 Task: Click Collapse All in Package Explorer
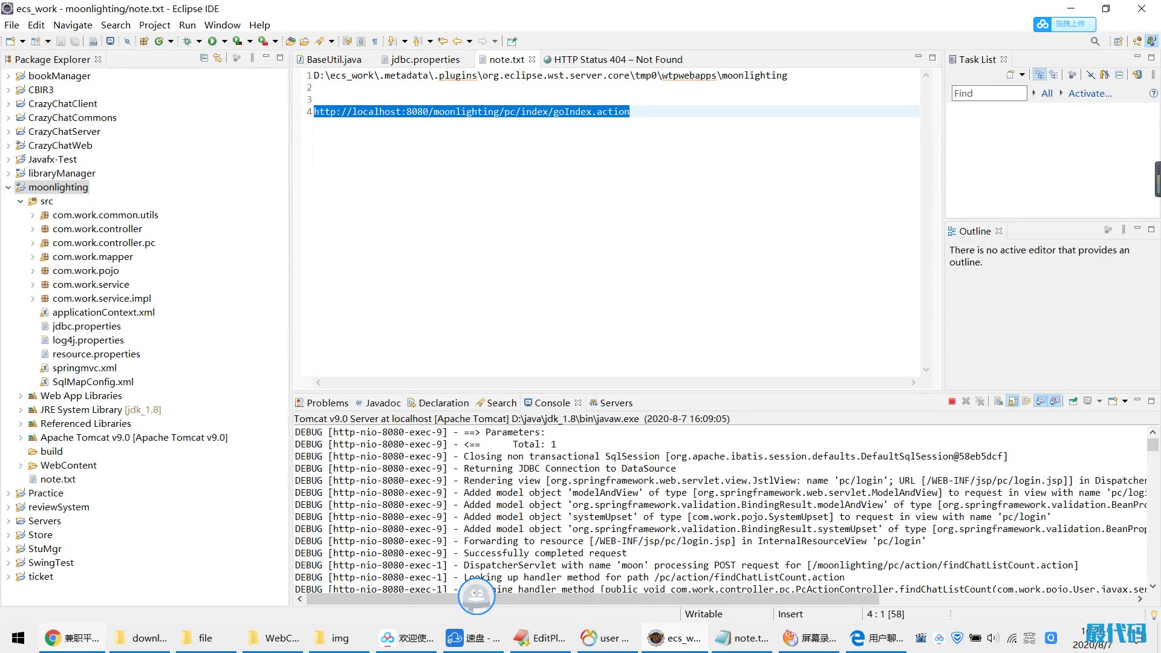(x=204, y=58)
